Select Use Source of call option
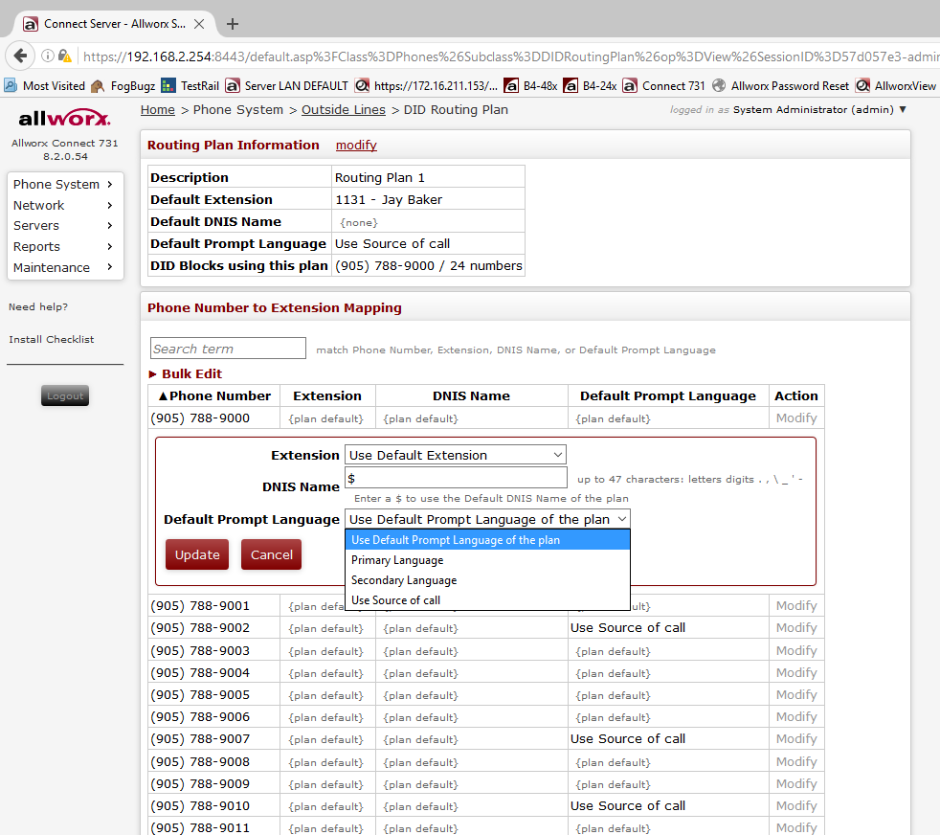 point(487,599)
